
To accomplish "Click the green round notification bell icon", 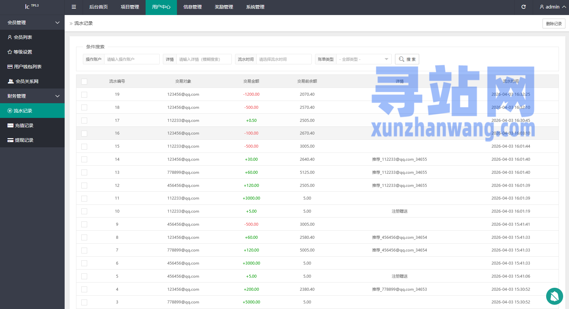I will (555, 296).
